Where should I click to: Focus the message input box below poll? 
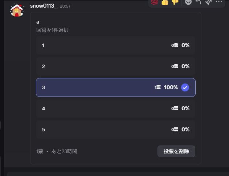(x=118, y=174)
